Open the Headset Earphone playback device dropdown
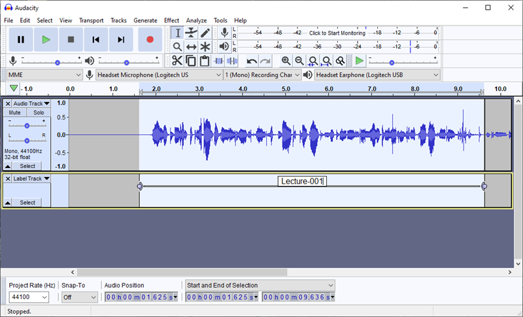 click(x=377, y=75)
